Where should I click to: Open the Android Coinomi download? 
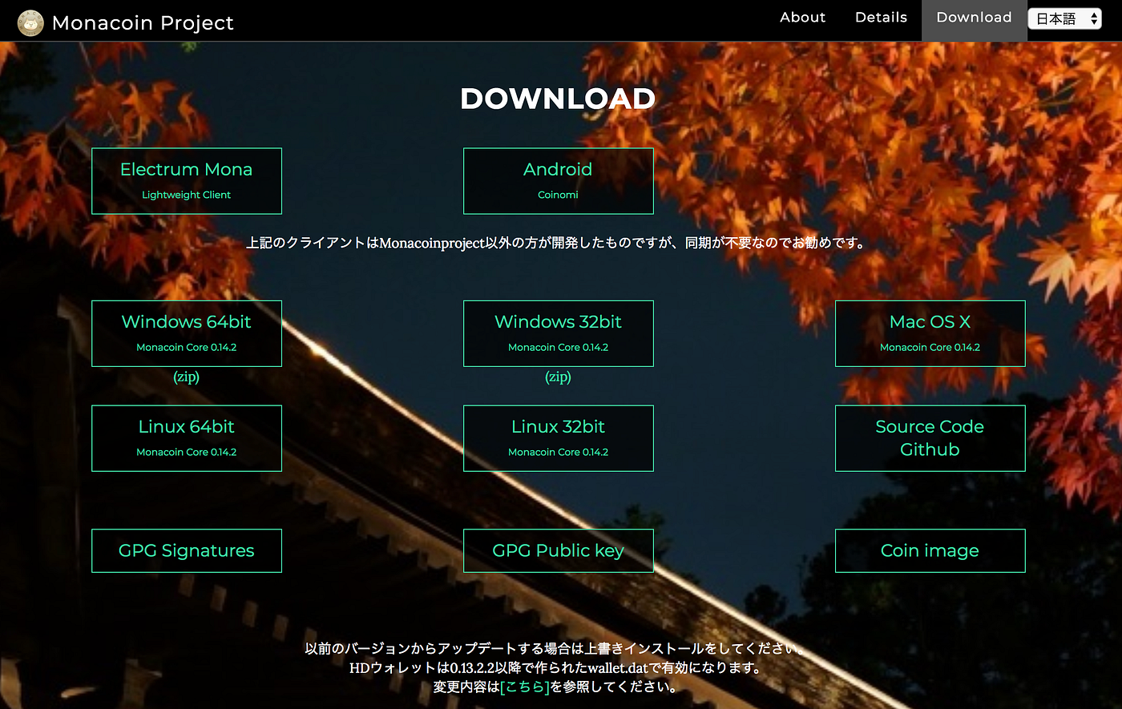pos(558,181)
